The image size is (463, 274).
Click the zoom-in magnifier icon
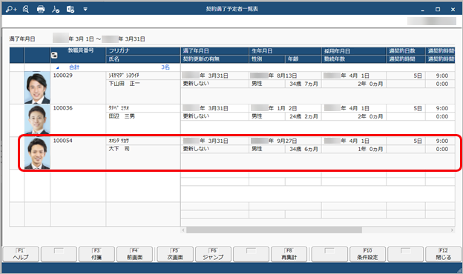(x=11, y=9)
